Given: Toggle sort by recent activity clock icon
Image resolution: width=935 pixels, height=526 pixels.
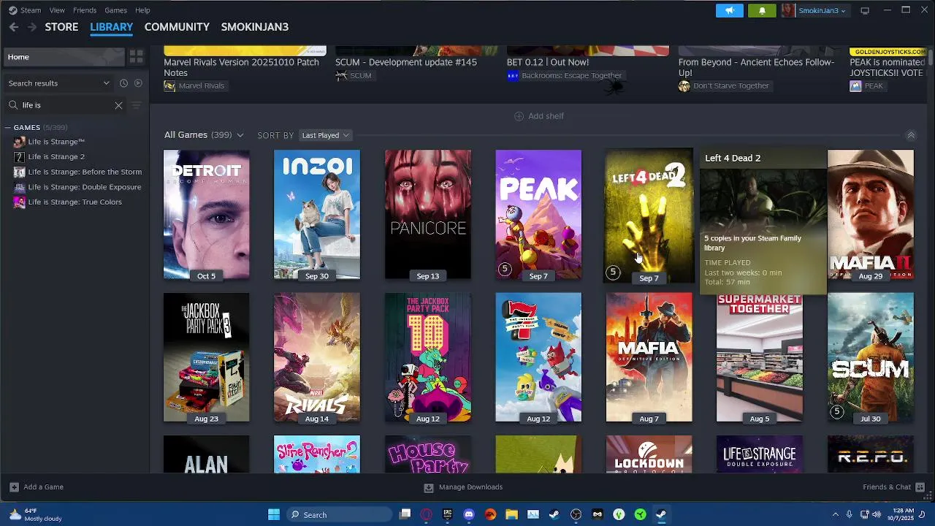Looking at the screenshot, I should 123,83.
